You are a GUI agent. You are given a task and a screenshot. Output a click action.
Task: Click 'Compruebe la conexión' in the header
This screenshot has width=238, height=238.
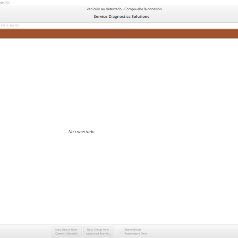(143, 9)
